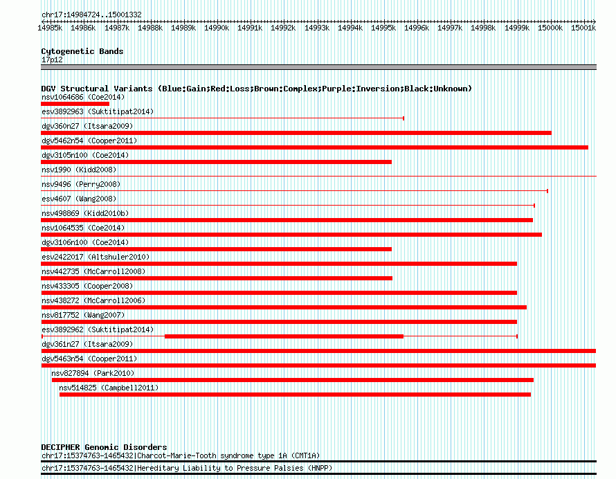Click the nsv514825 (Campbell2011) label
Viewport: 616px width, 479px height.
[109, 388]
